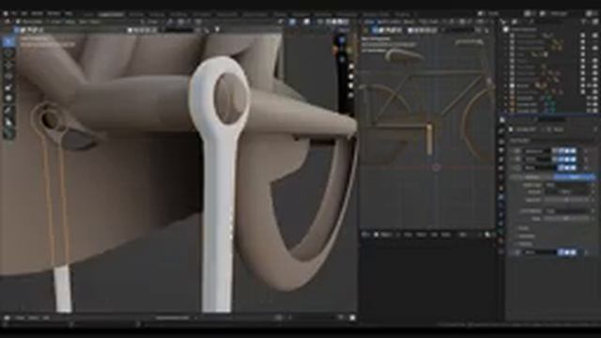601x338 pixels.
Task: Open the Tool properties tab
Action: [x=501, y=131]
